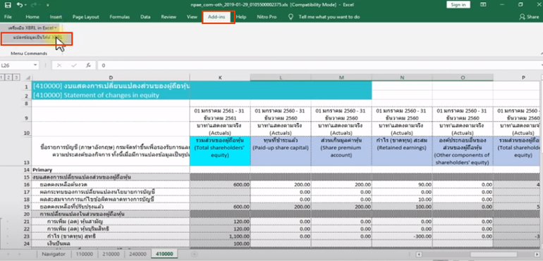This screenshot has height=261, width=543.
Task: Select the cell with value 10.00 in row 18
Action: (x=402, y=200)
